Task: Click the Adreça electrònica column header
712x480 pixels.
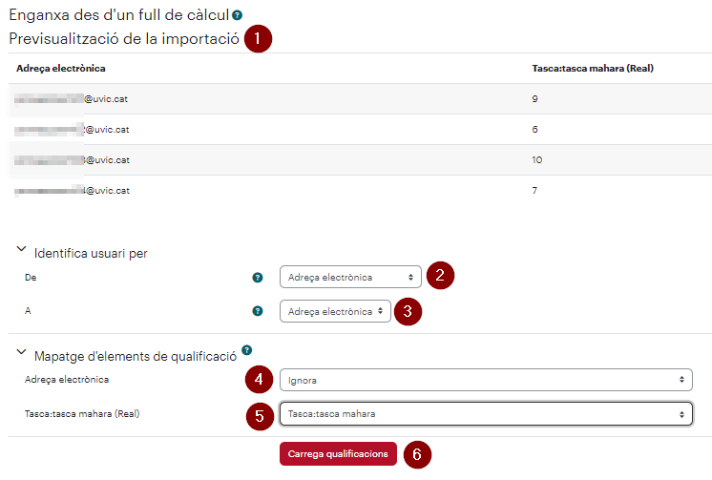Action: [x=61, y=68]
